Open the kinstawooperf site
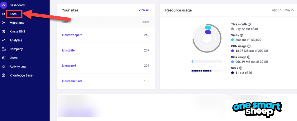Viewport: 297px width, 121px height. 72,35
